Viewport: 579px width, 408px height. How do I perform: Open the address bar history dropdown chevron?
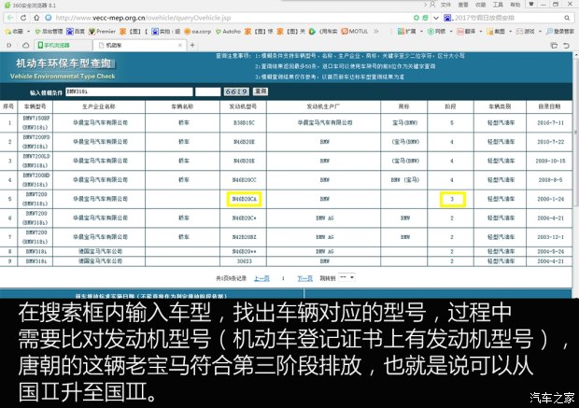click(x=436, y=18)
